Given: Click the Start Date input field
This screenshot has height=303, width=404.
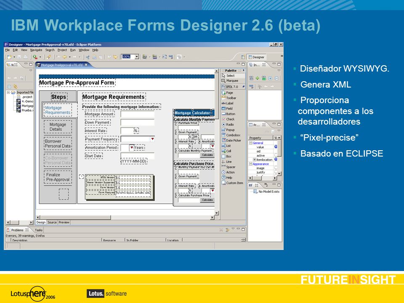Looking at the screenshot, I should pos(137,156).
